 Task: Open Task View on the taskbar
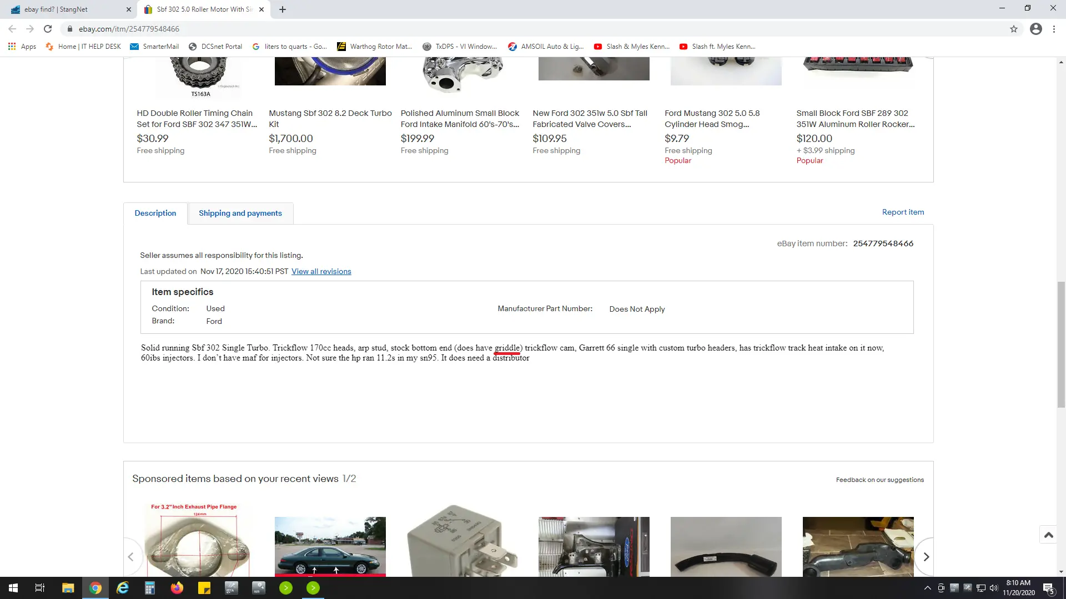pos(40,588)
